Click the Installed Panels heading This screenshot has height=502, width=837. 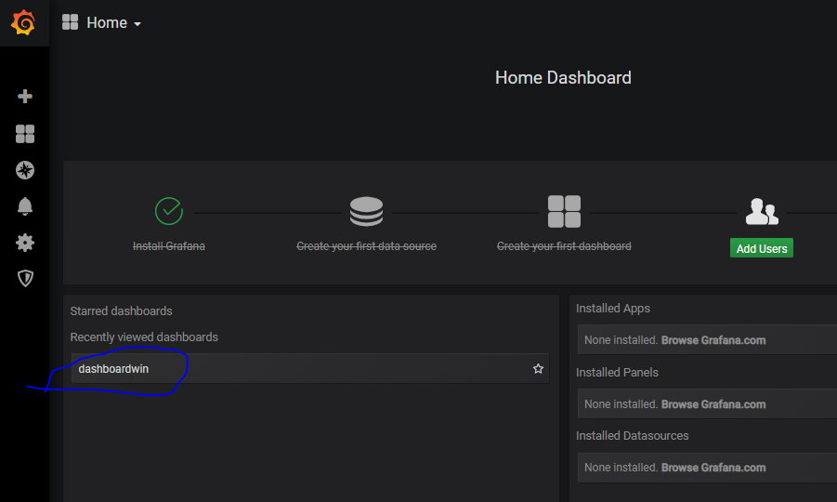coord(617,372)
